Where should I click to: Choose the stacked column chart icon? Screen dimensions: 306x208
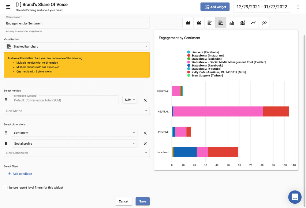242,23
